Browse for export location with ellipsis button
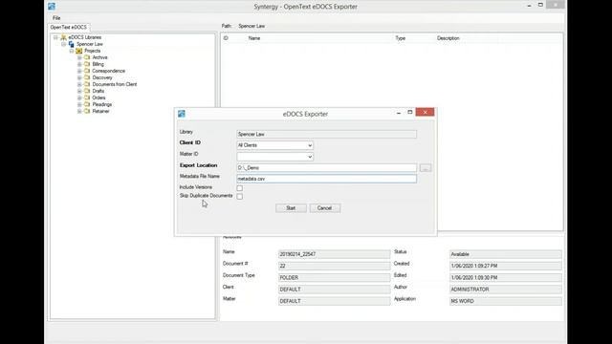The height and width of the screenshot is (344, 612). [x=426, y=168]
